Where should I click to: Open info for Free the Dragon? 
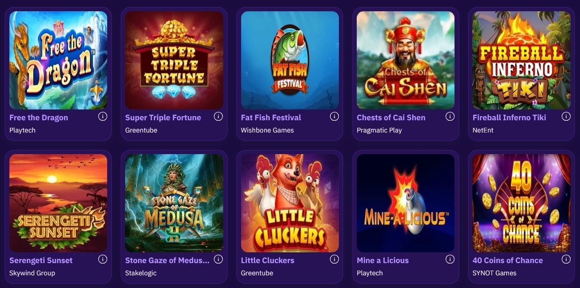(102, 117)
